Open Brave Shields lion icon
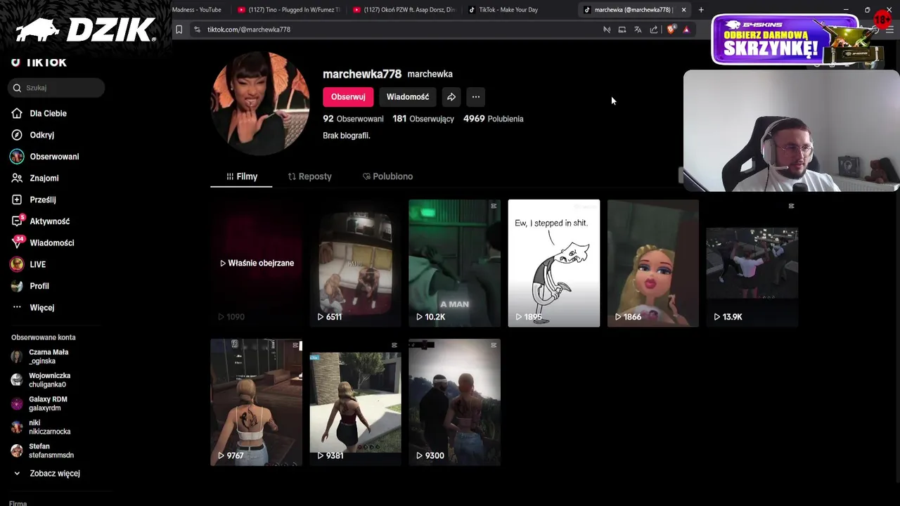 coord(671,30)
